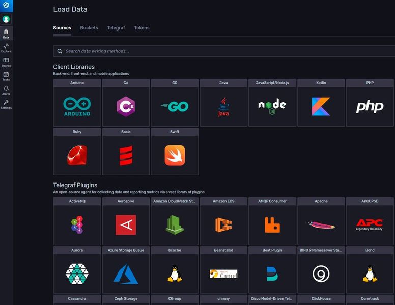The image size is (395, 305).
Task: Open the Amazon ECS plugin logo
Action: pyautogui.click(x=223, y=225)
